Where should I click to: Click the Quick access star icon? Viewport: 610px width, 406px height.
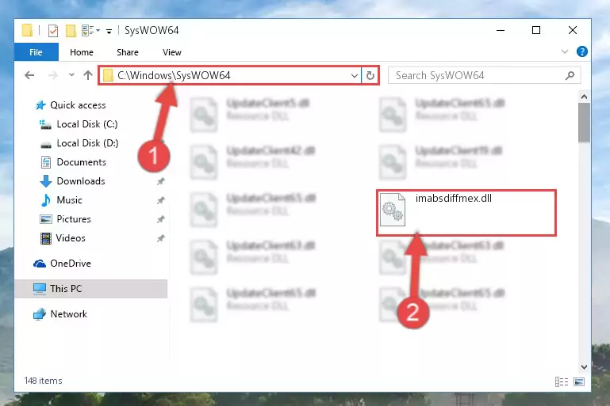(40, 105)
